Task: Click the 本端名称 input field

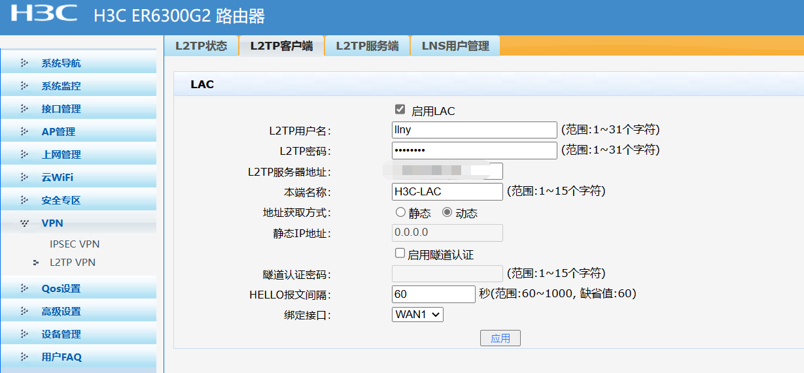Action: (x=447, y=192)
